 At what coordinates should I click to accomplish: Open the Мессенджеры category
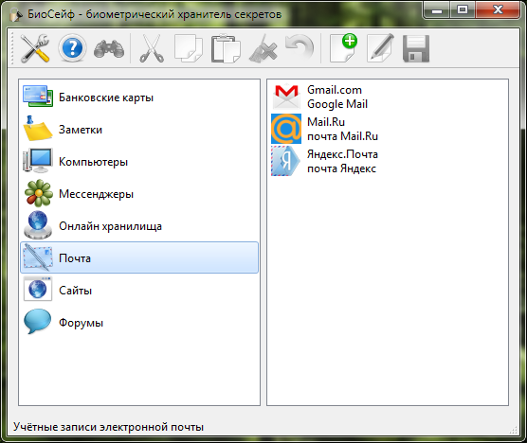click(x=139, y=194)
